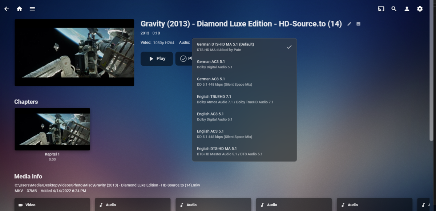
Task: Click the mkv file path text
Action: [107, 185]
